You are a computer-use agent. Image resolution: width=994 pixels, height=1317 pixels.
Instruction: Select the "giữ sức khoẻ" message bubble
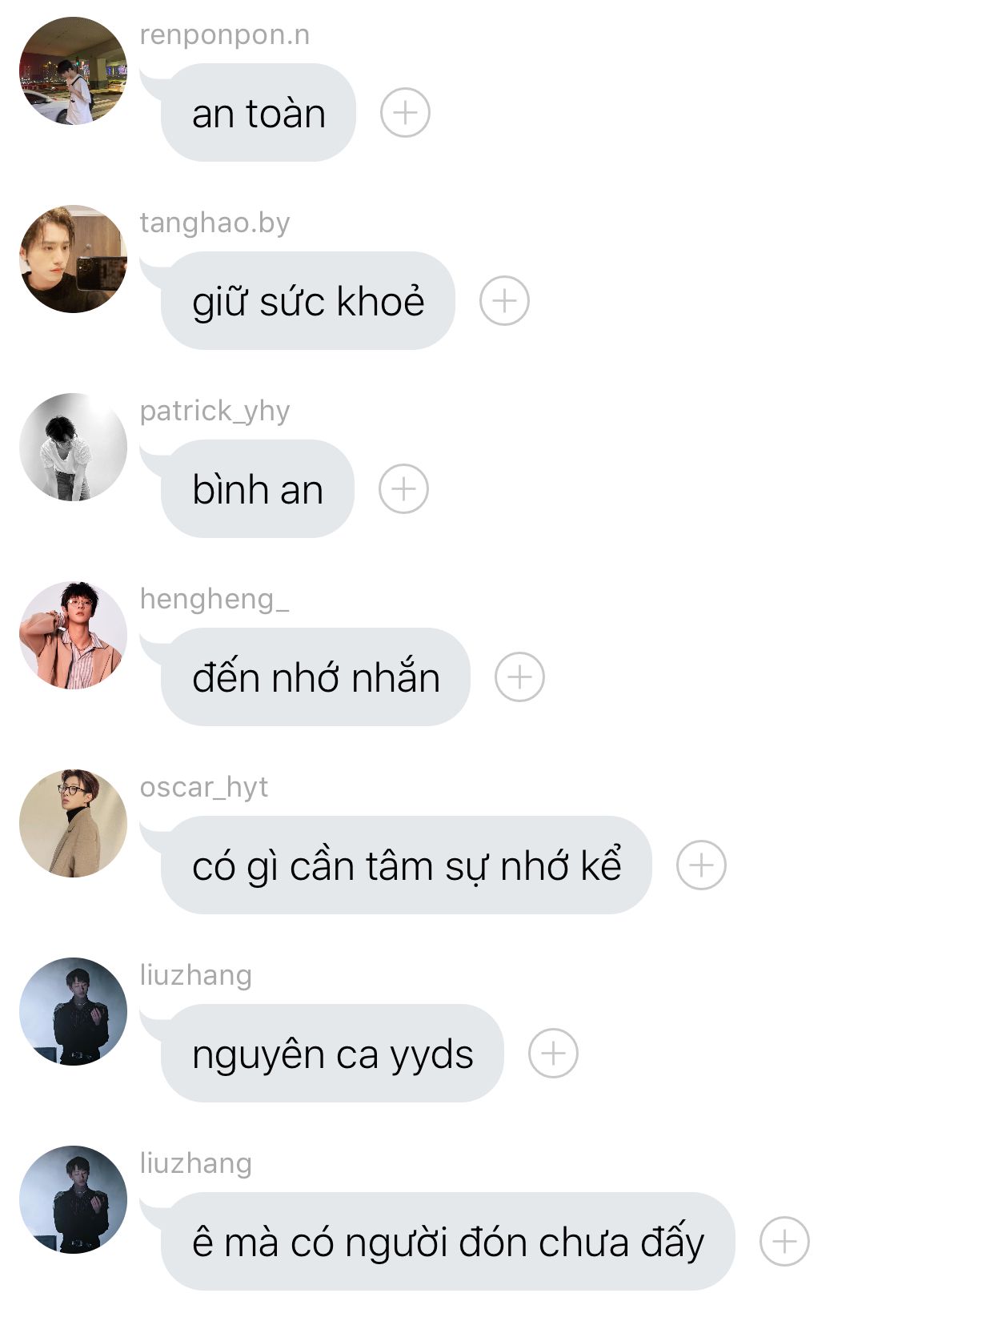point(307,301)
